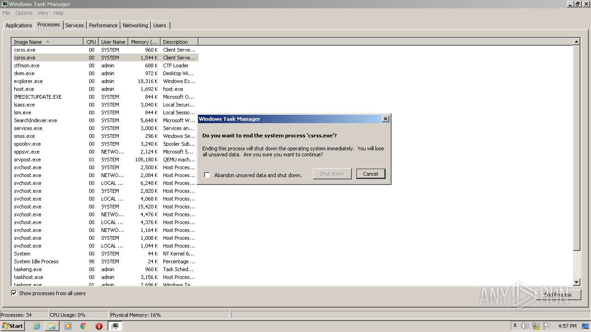Switch to the Users tab
Image resolution: width=591 pixels, height=332 pixels.
tap(160, 25)
